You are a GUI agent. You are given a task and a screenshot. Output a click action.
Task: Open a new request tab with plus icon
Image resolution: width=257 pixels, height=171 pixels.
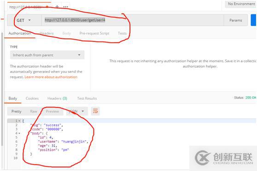(x=57, y=7)
